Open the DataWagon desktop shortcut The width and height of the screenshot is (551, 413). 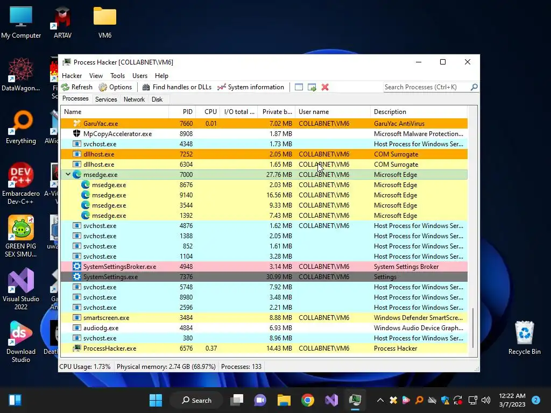click(21, 74)
